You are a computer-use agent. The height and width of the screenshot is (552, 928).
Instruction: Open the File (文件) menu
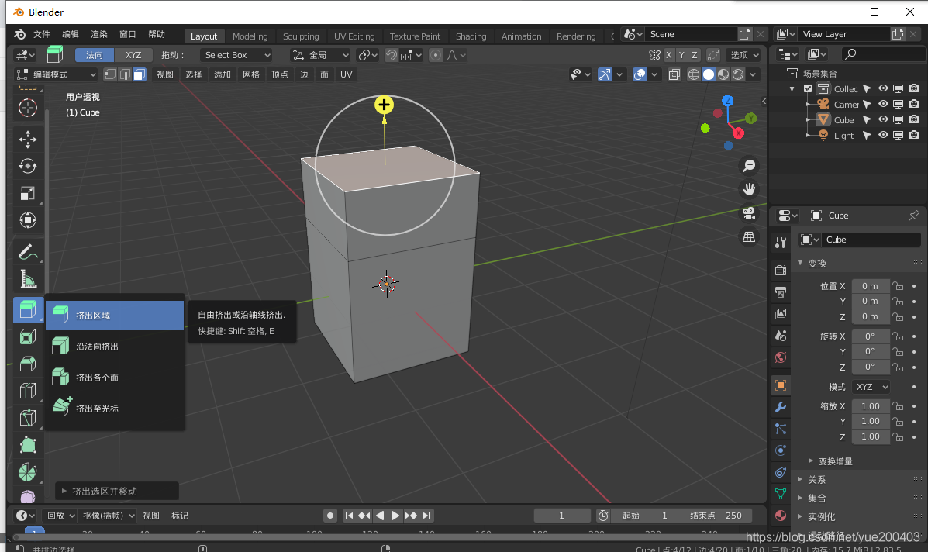pyautogui.click(x=41, y=34)
